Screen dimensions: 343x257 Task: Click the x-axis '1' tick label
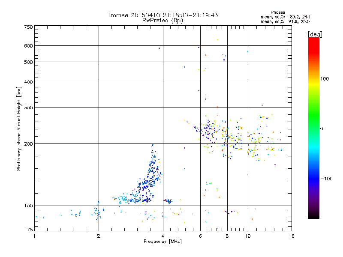click(x=34, y=236)
